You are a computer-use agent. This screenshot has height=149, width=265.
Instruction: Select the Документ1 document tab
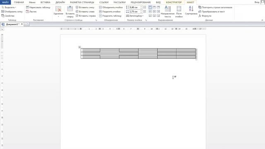tap(13, 24)
